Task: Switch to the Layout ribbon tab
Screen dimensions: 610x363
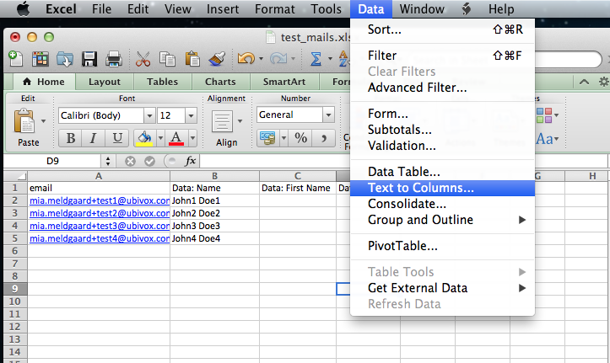Action: 105,82
